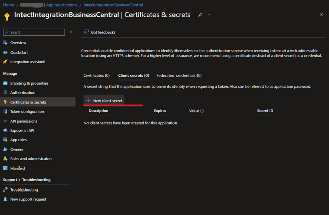This screenshot has height=215, width=329.
Task: Close the Certificates & secrets blade
Action: pyautogui.click(x=321, y=15)
